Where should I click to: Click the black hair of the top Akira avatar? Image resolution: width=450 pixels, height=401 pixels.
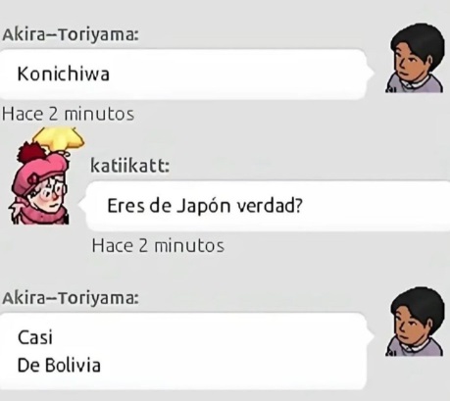click(419, 42)
